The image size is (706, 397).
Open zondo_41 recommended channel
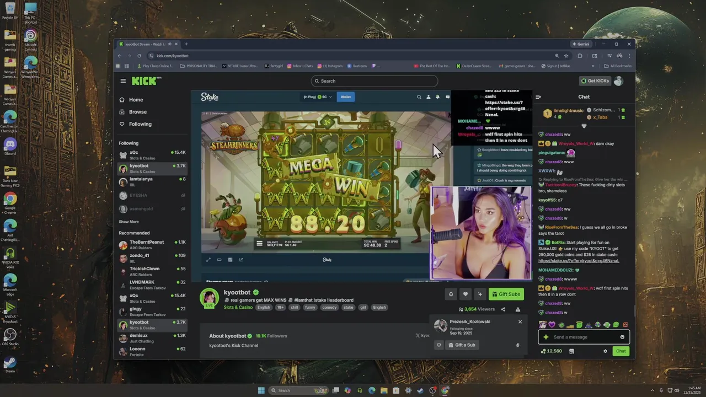(x=152, y=258)
